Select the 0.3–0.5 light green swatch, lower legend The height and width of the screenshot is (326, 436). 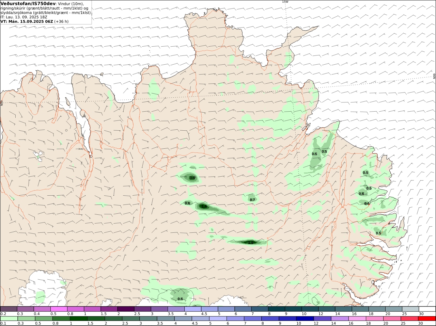point(26,319)
